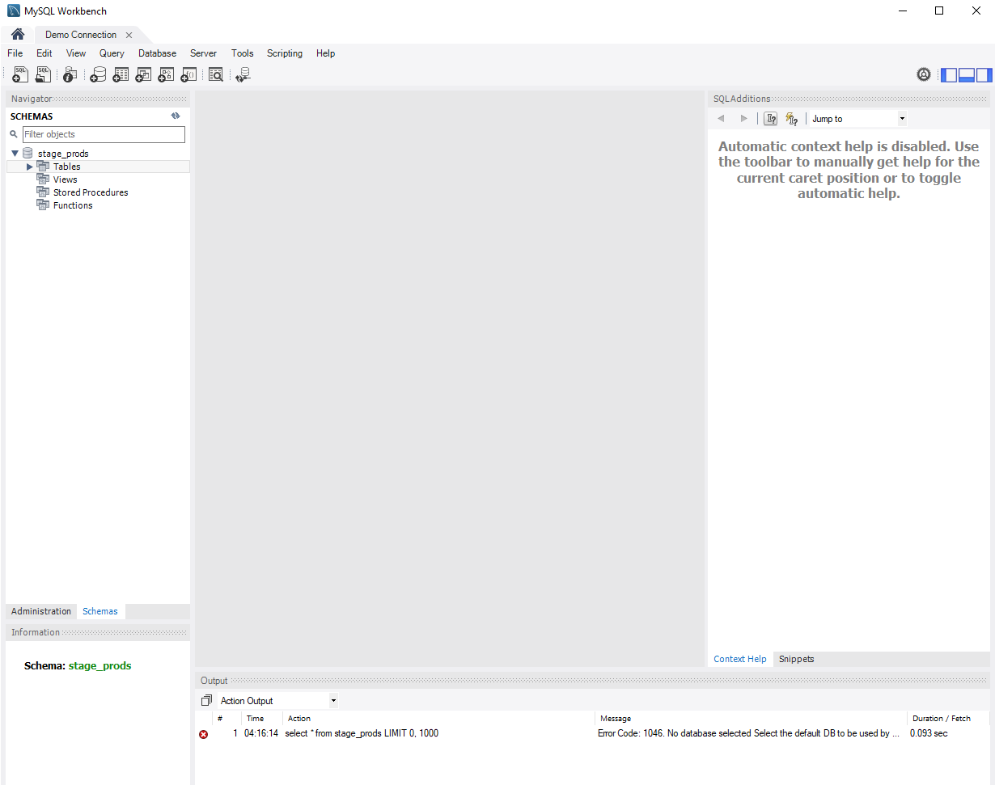Image resolution: width=995 pixels, height=785 pixels.
Task: Create a new SQL tab icon
Action: (20, 74)
